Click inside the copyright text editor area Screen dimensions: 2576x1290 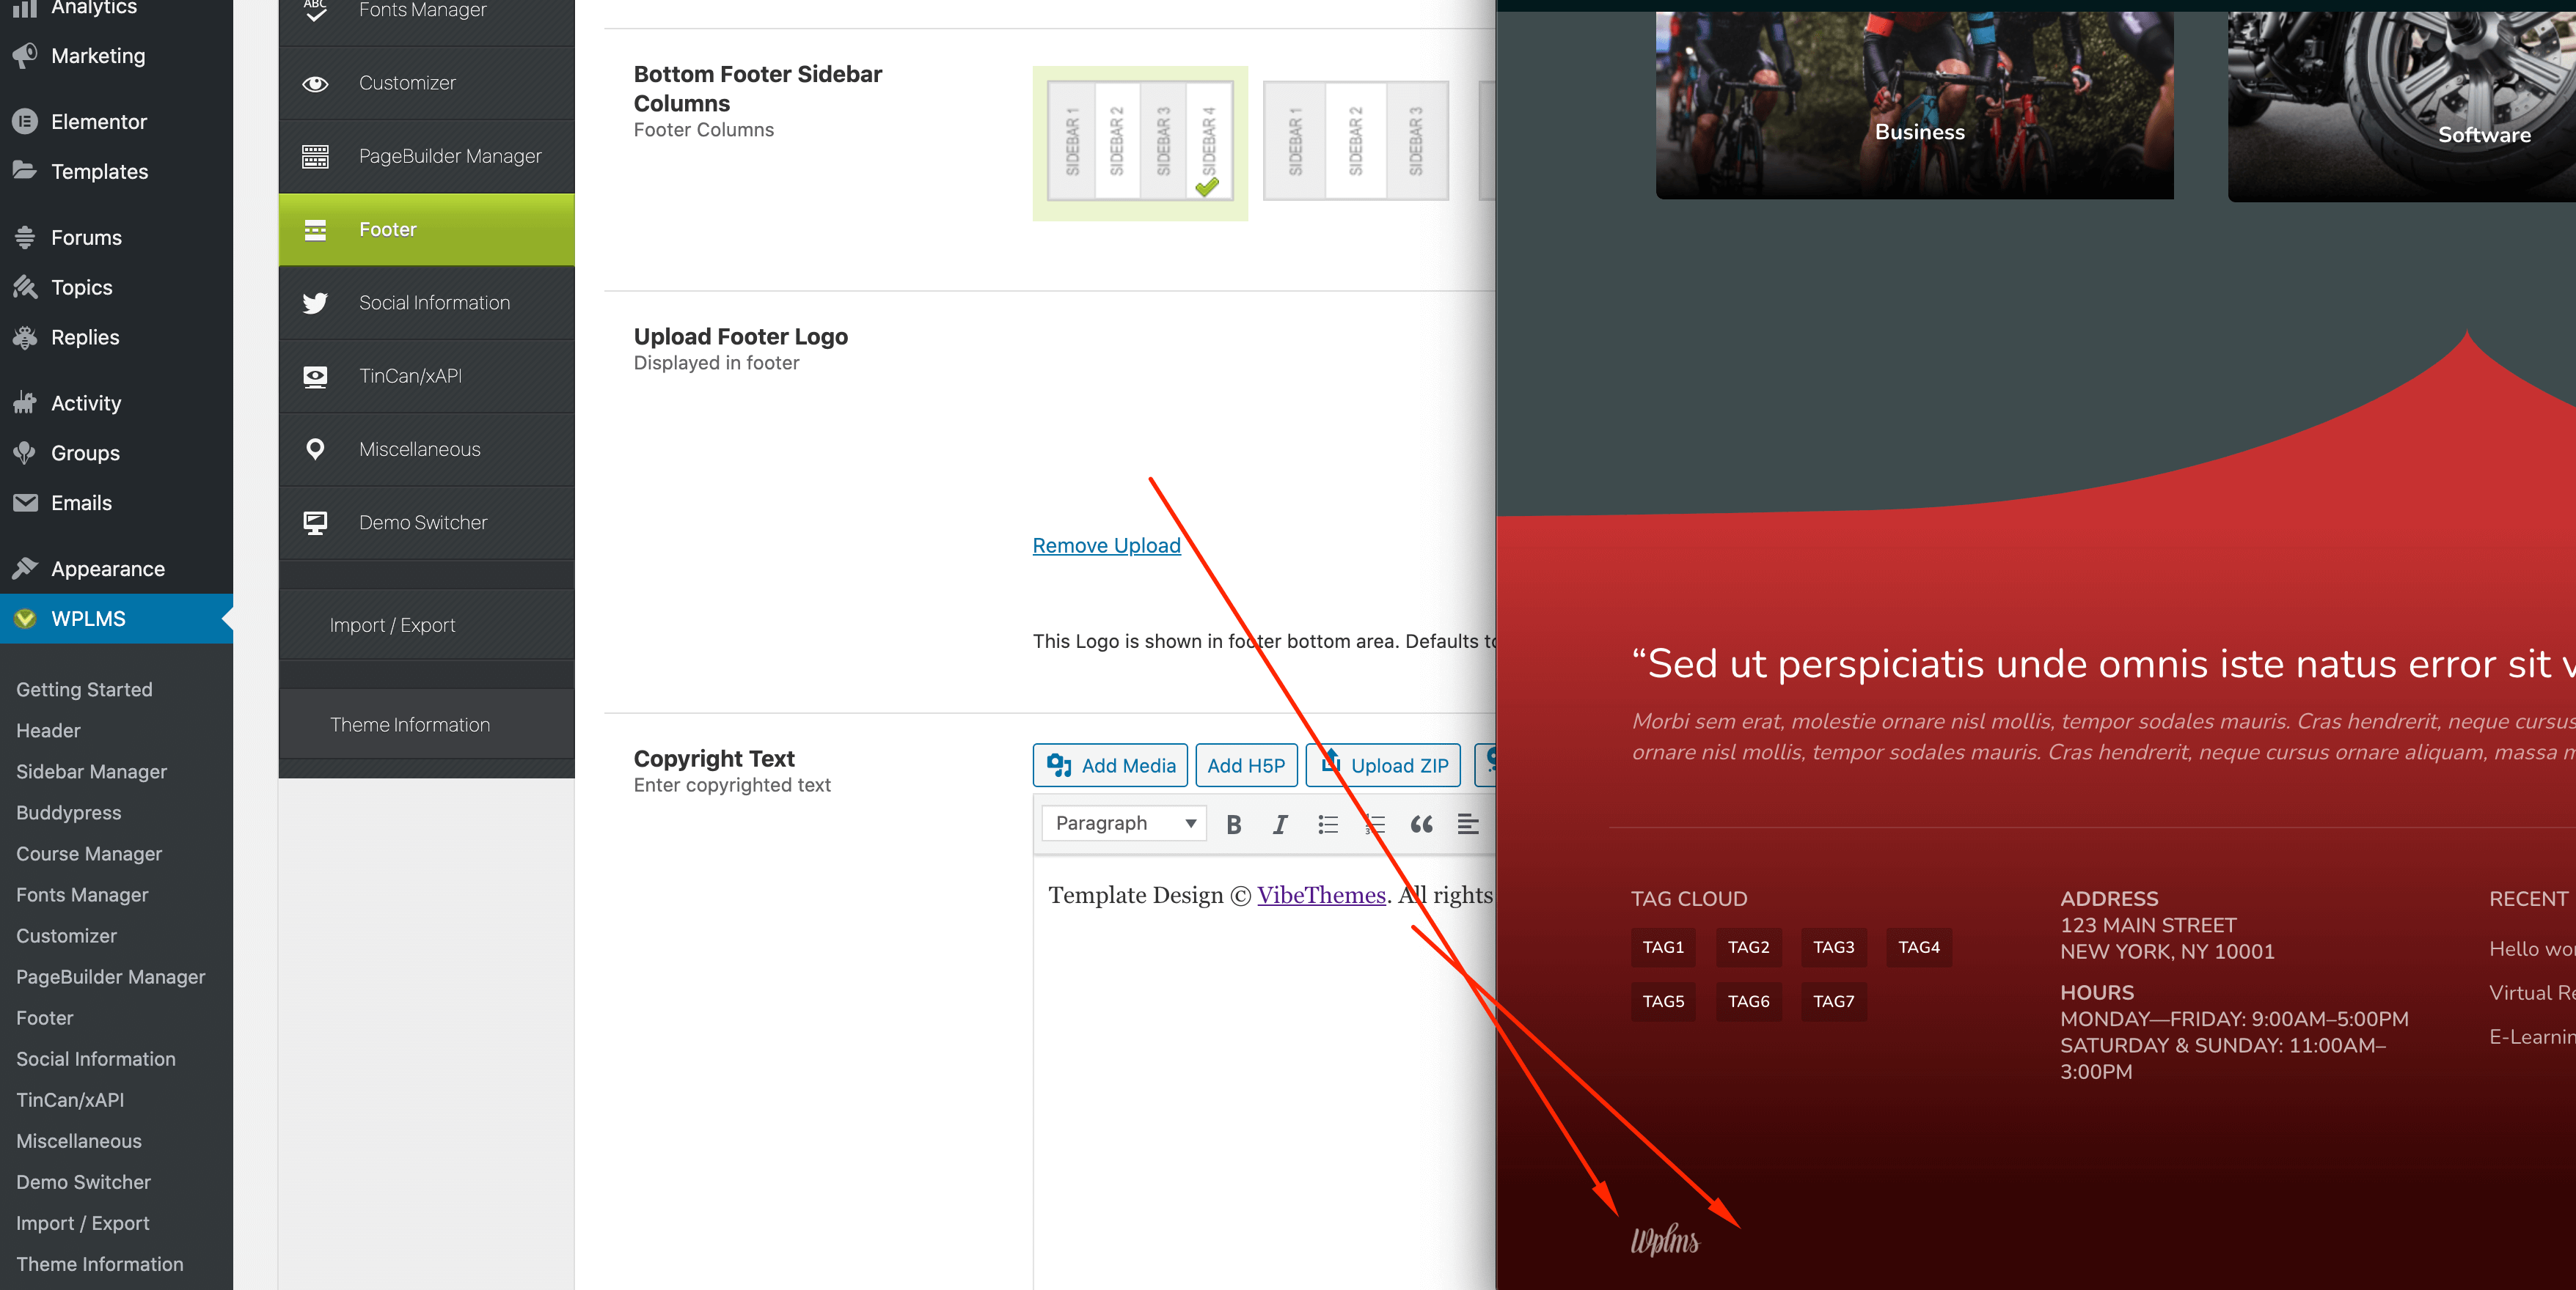tap(1264, 1072)
